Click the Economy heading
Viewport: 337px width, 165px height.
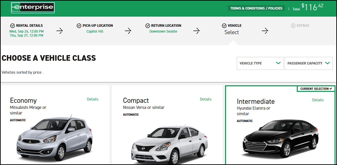point(23,100)
